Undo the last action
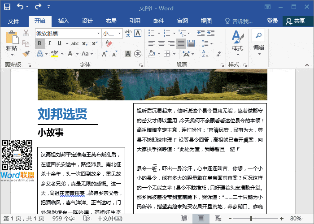This screenshot has width=314, height=224. [20, 7]
